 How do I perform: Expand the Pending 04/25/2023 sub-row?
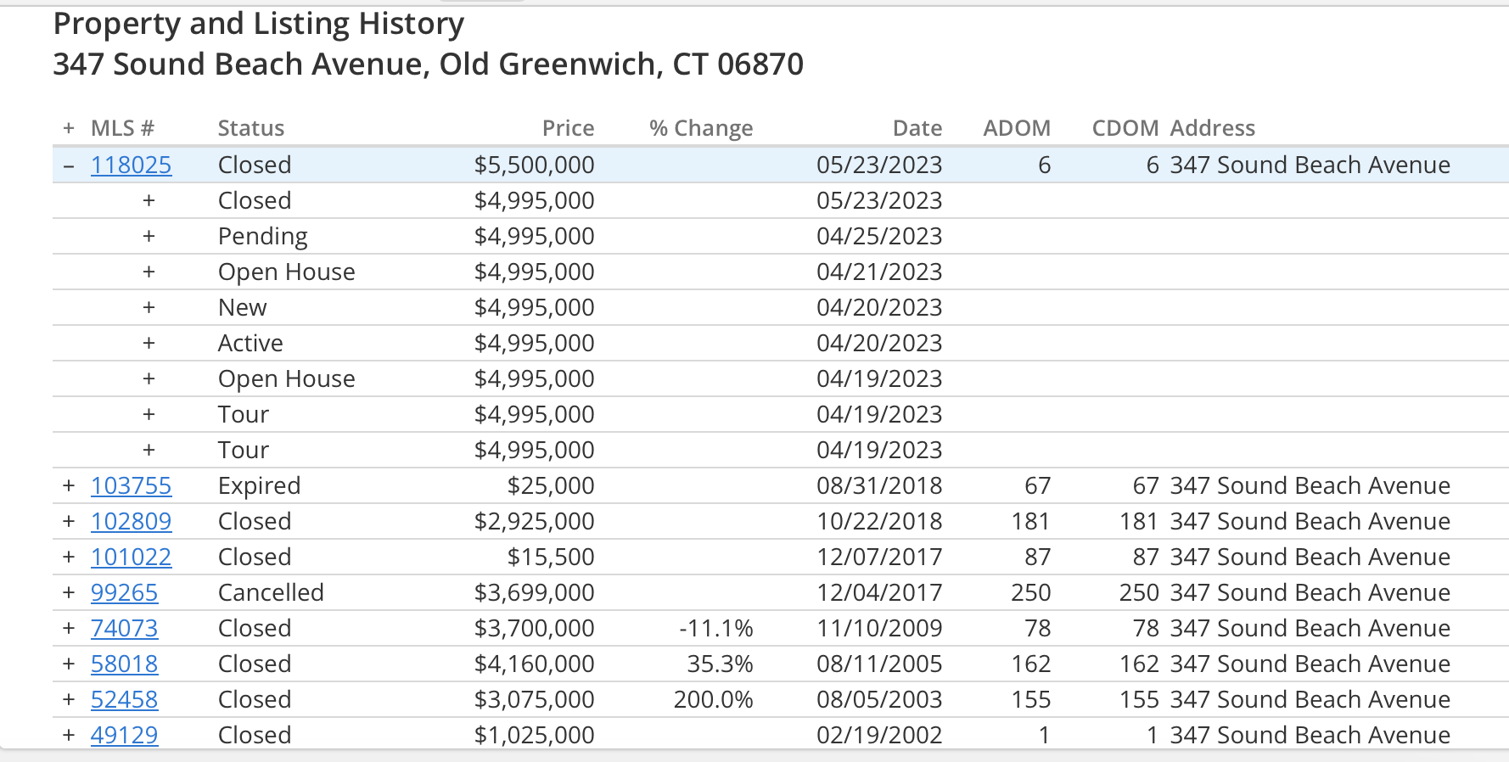[149, 237]
